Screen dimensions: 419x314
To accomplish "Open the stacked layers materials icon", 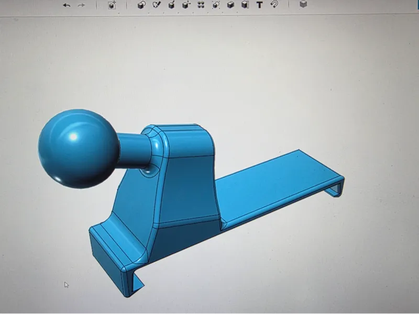I will 303,4.
